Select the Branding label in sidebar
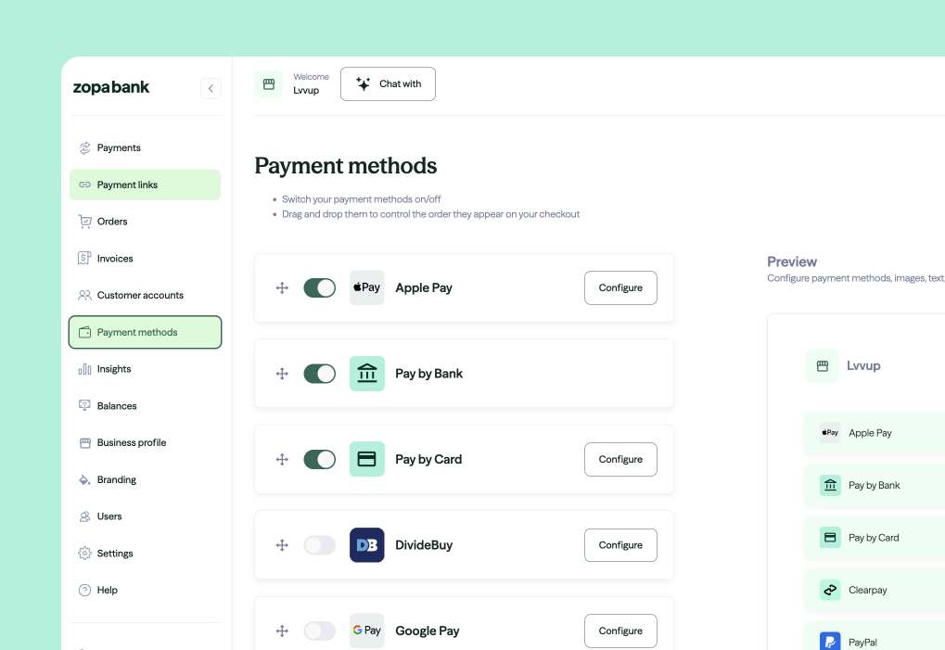The image size is (945, 650). 116,480
